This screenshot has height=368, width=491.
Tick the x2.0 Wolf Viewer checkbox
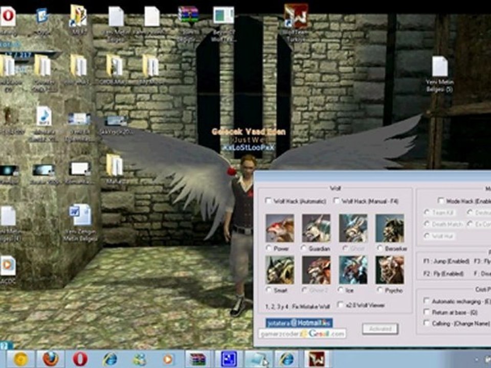340,305
